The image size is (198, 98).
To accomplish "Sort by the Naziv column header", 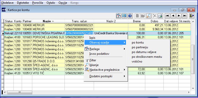I will pyautogui.click(x=48, y=21).
